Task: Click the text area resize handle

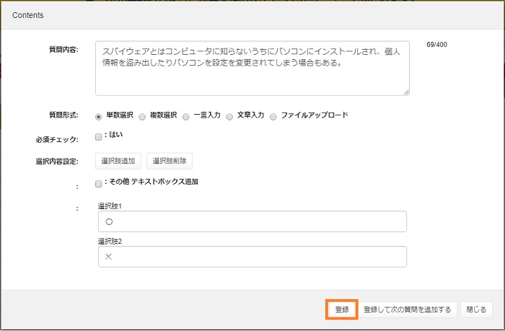Action: click(406, 92)
